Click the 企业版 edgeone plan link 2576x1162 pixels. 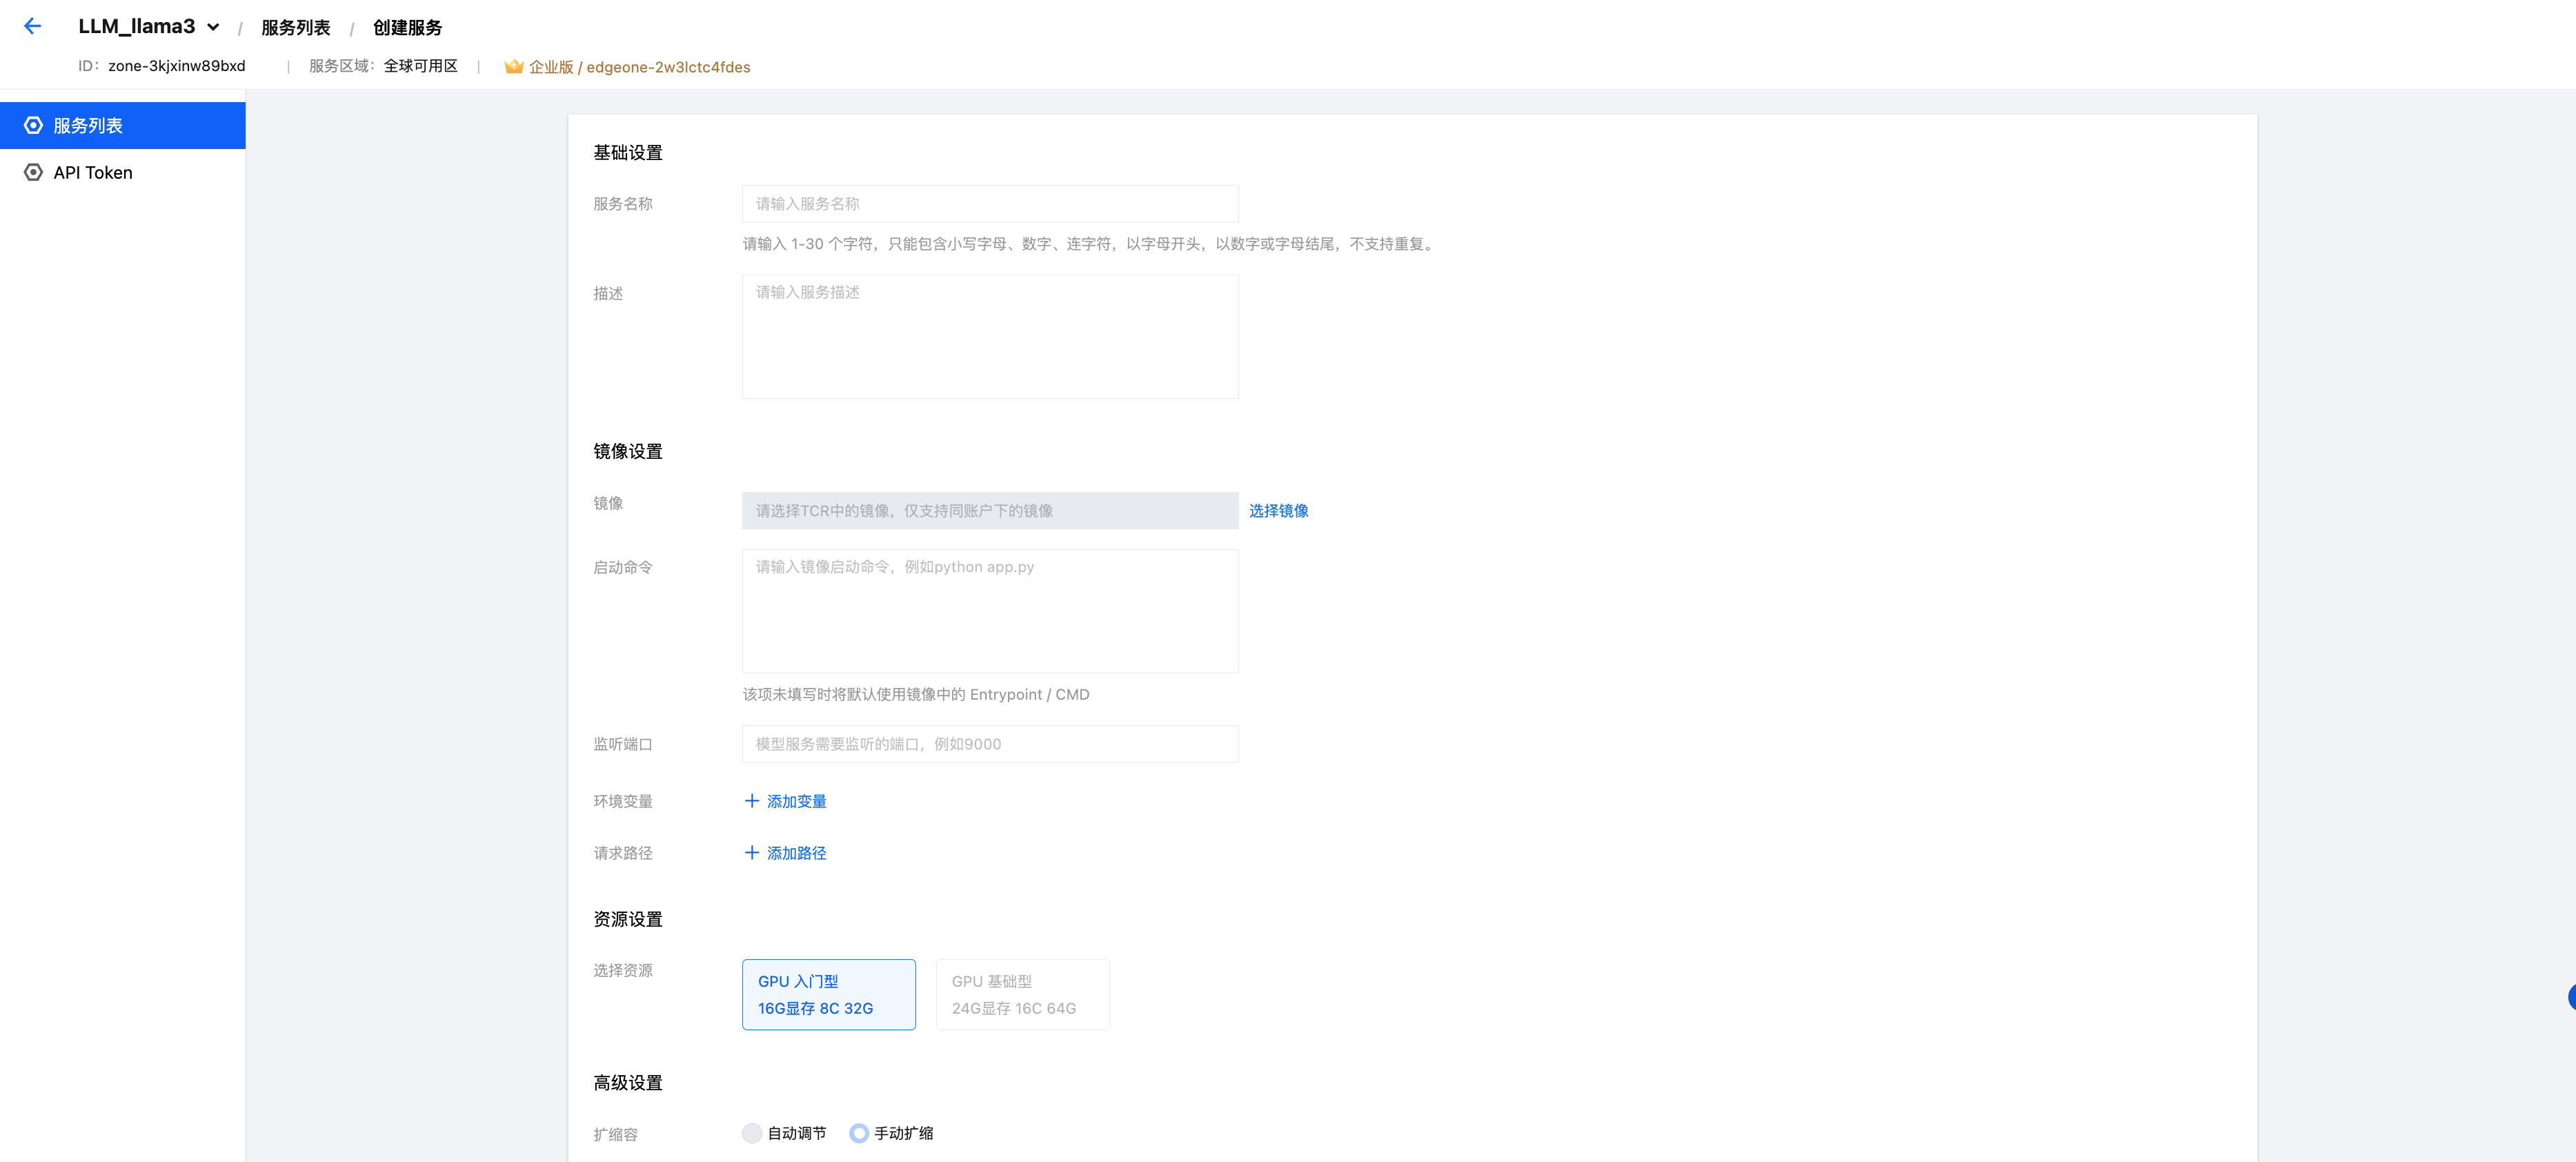click(639, 67)
